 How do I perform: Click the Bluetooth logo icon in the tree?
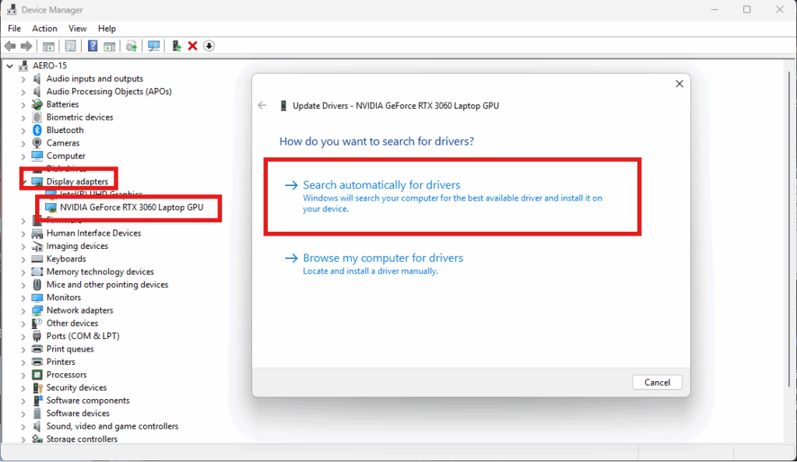37,131
